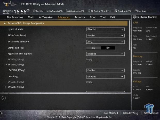160x120 pixels.
Task: Set SMART Self Test to Off
Action: (x=108, y=48)
